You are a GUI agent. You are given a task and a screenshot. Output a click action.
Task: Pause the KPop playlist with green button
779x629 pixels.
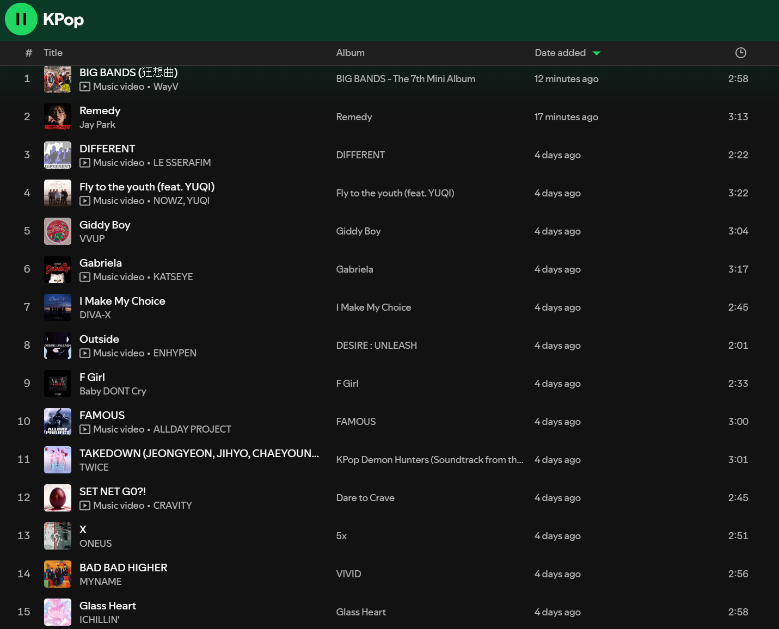click(21, 19)
